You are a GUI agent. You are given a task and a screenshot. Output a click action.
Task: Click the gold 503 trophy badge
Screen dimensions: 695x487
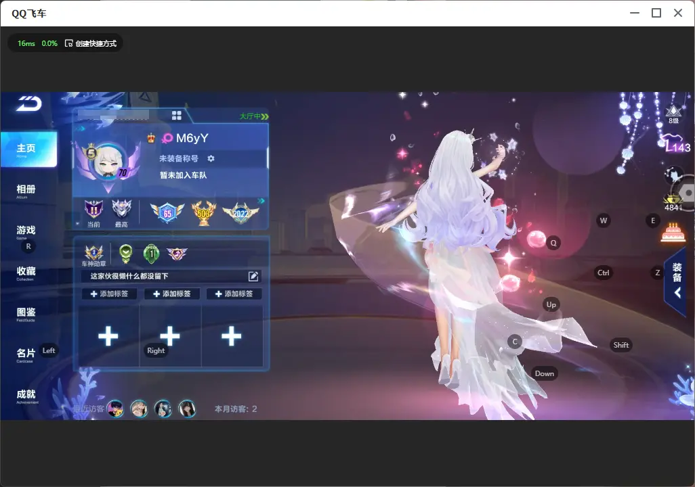pos(203,213)
